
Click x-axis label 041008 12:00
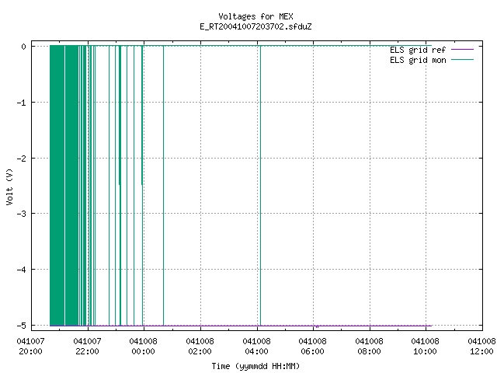click(481, 347)
